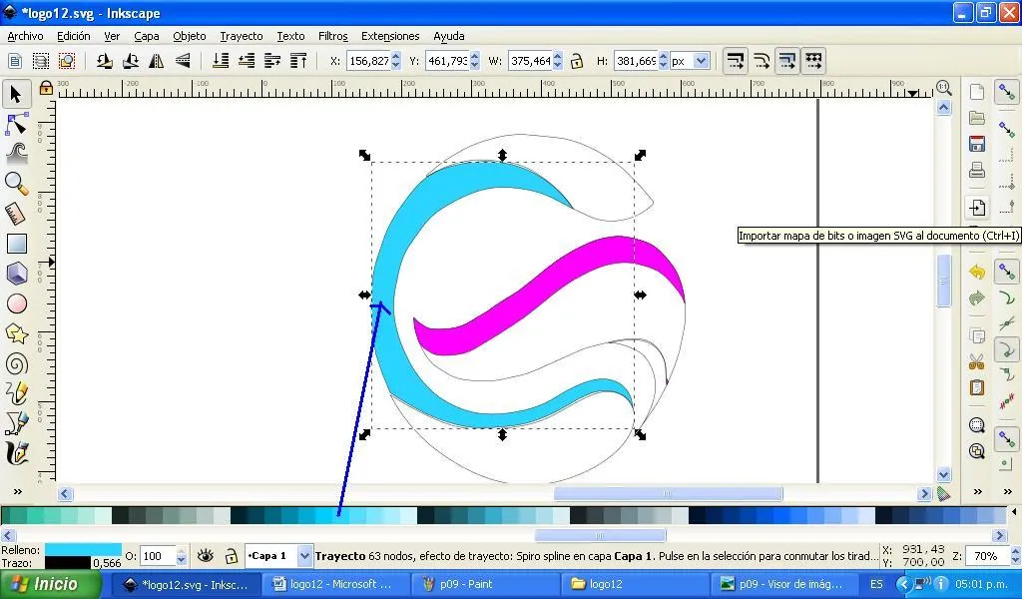Toggle the guides lock padlock at ruler corner
The image size is (1022, 599).
(46, 87)
